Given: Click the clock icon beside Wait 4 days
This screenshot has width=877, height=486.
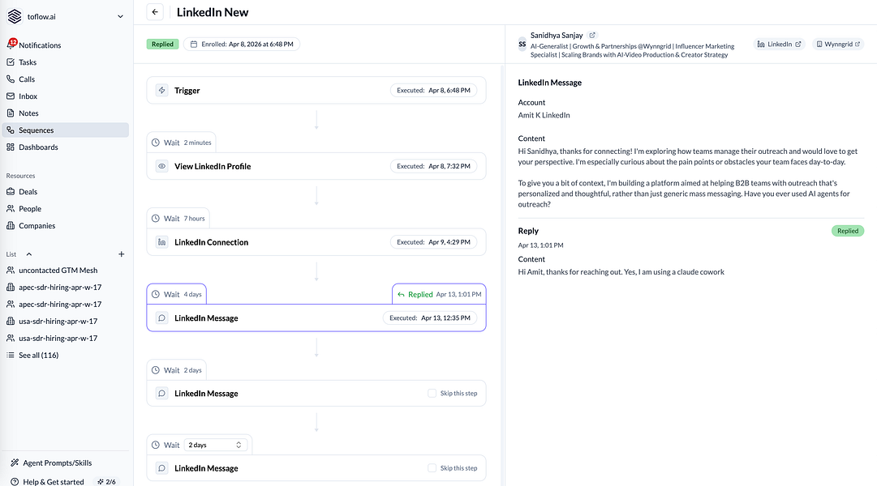Looking at the screenshot, I should pos(156,294).
